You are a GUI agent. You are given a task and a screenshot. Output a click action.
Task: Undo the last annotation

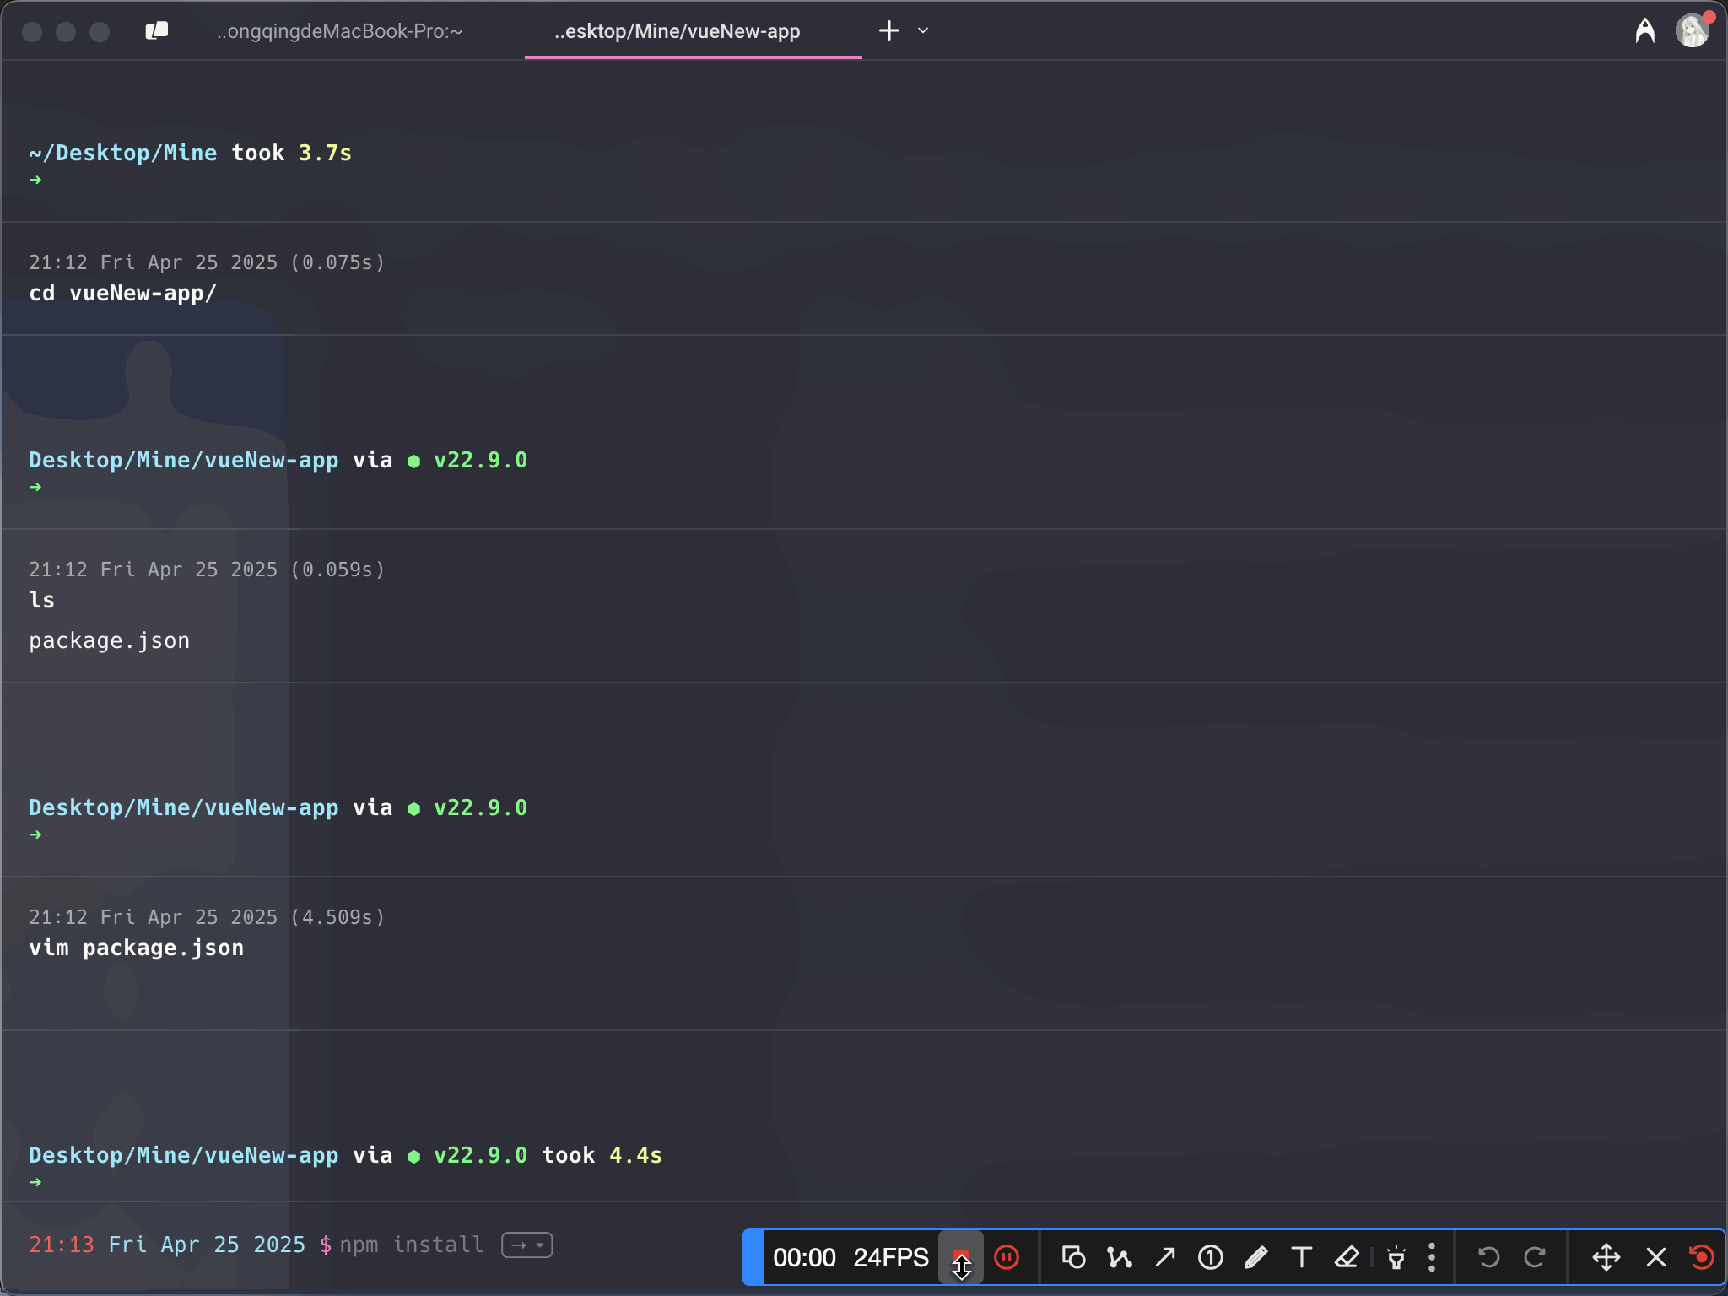pyautogui.click(x=1488, y=1257)
